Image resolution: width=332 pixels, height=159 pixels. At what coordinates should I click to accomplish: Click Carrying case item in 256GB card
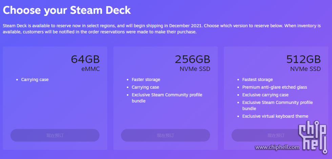[x=145, y=87]
